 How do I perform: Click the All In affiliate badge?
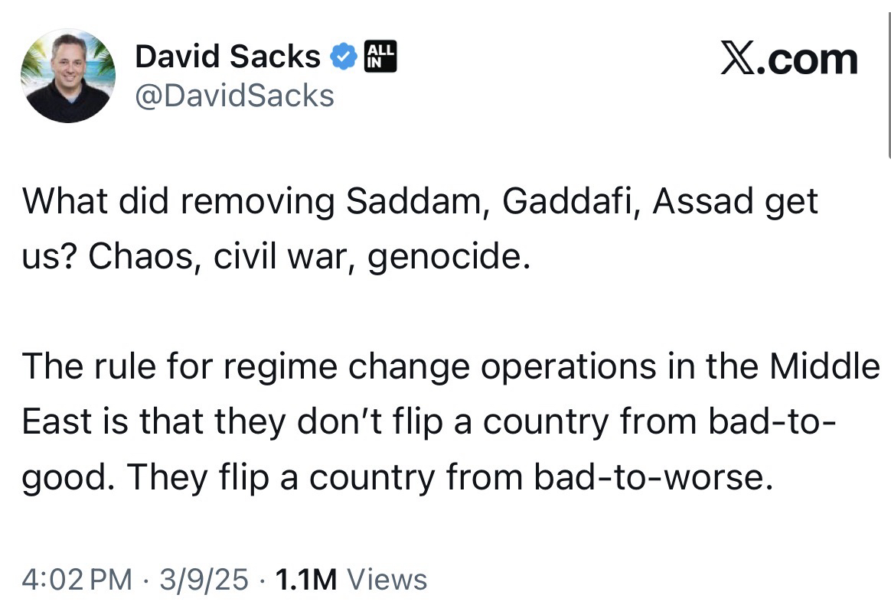pos(380,57)
